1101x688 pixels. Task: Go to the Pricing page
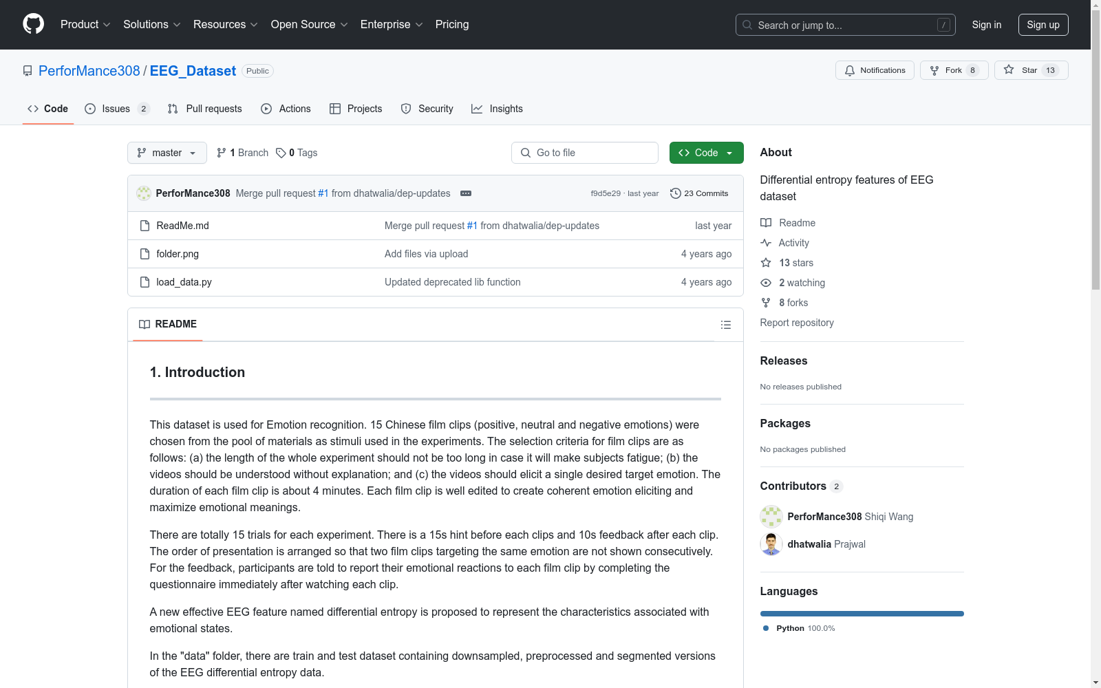452,25
